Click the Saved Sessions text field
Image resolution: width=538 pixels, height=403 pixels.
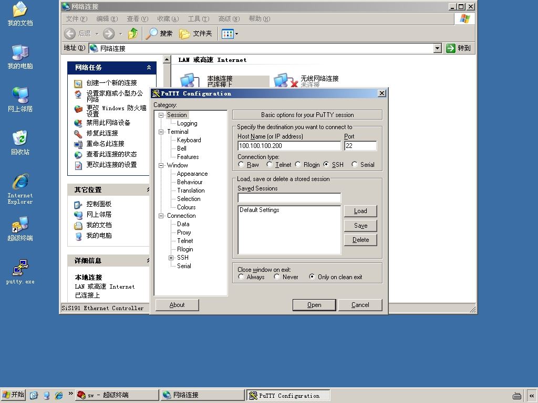pos(289,198)
